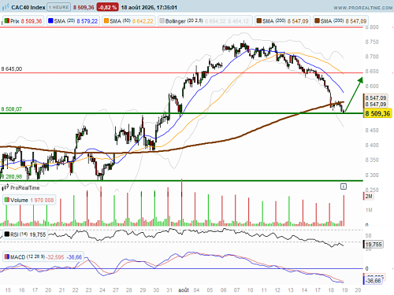Click the 8 700 price axis label

pyautogui.click(x=372, y=57)
